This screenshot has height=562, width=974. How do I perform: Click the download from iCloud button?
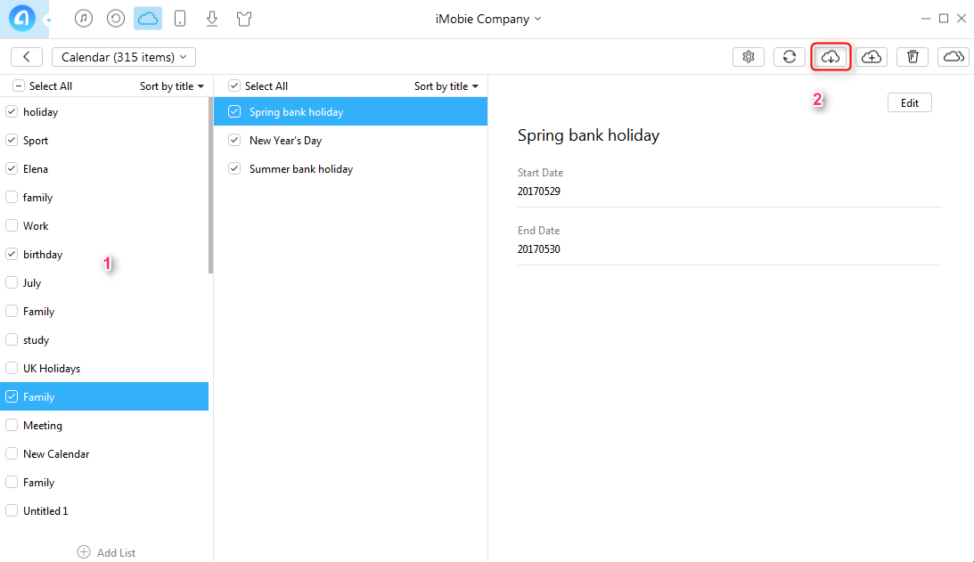tap(831, 56)
